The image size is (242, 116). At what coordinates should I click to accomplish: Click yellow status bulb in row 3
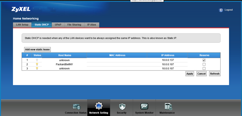click(37, 68)
